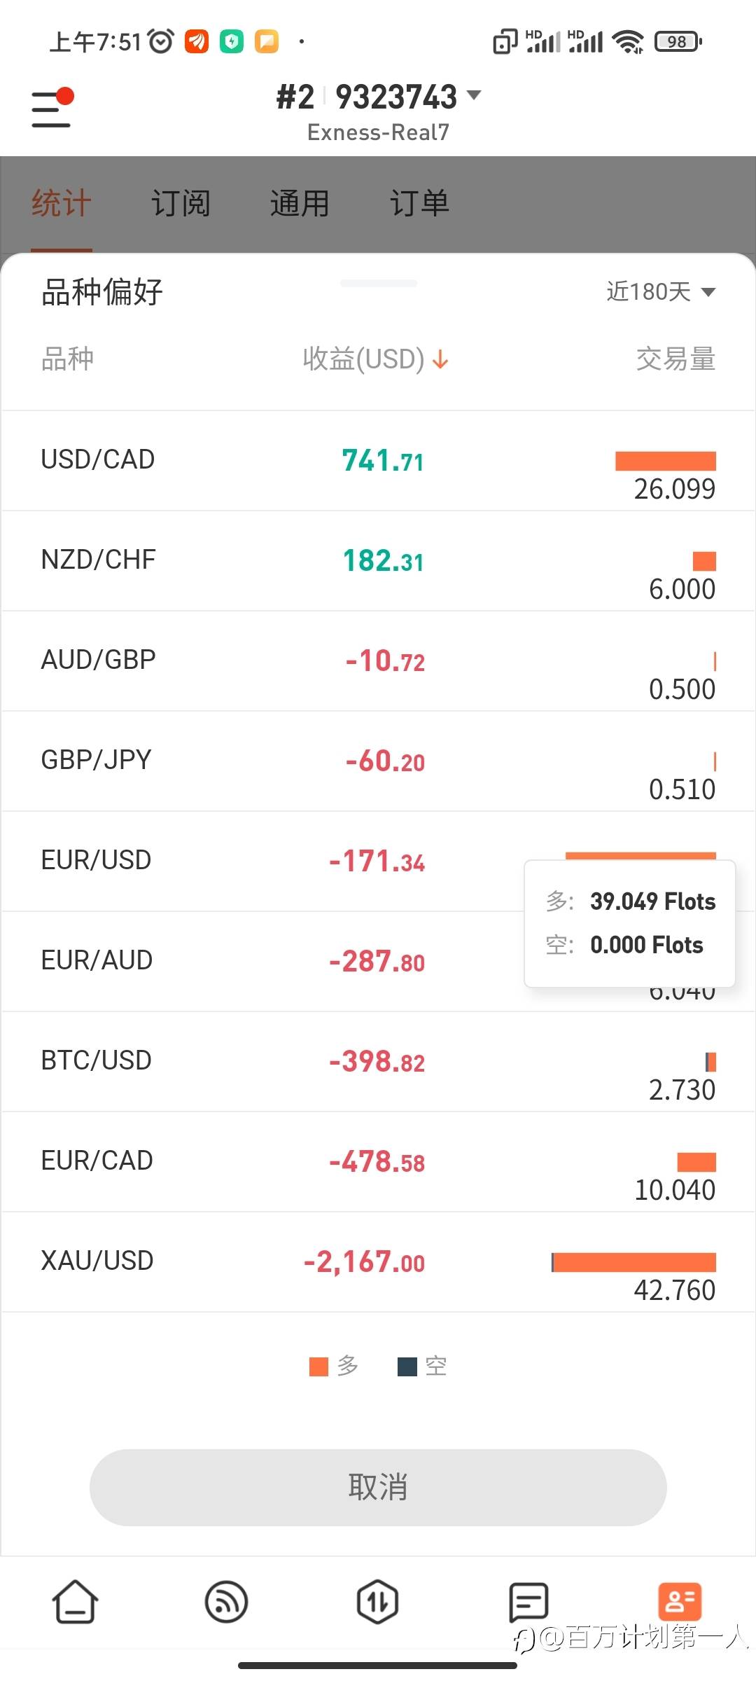
Task: Sort by 收益(USD) column header
Action: [364, 359]
